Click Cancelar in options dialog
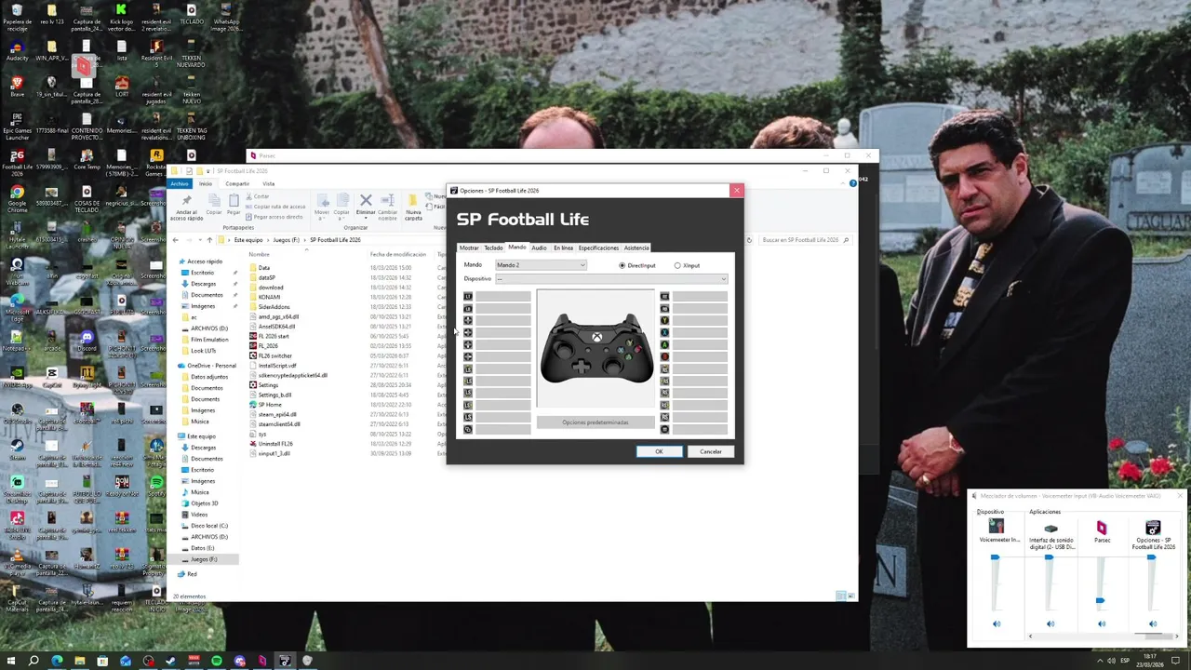Viewport: 1191px width, 670px height. click(711, 451)
